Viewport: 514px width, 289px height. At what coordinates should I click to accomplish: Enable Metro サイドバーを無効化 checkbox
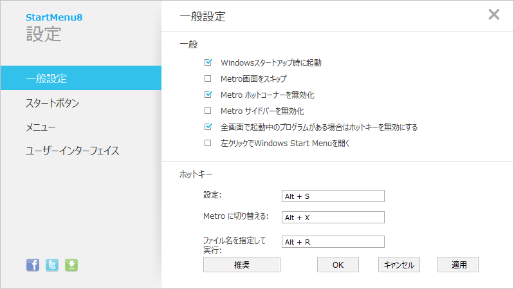tap(208, 111)
